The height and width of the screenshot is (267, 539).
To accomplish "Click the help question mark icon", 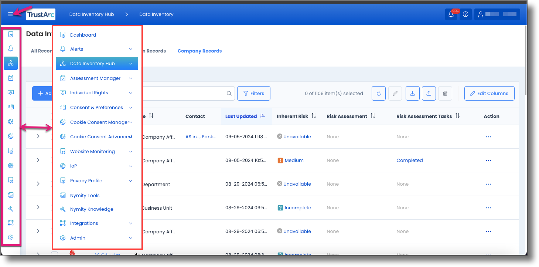I will pyautogui.click(x=465, y=14).
